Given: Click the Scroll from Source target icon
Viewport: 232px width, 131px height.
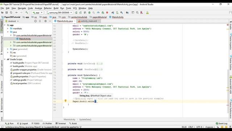Looking at the screenshot, I should pos(36,21).
